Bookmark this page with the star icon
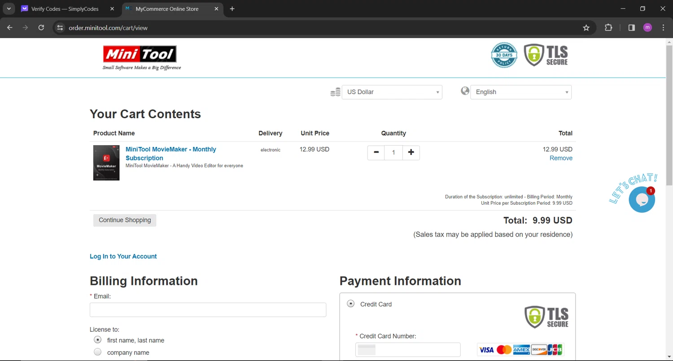The width and height of the screenshot is (673, 361). point(586,28)
